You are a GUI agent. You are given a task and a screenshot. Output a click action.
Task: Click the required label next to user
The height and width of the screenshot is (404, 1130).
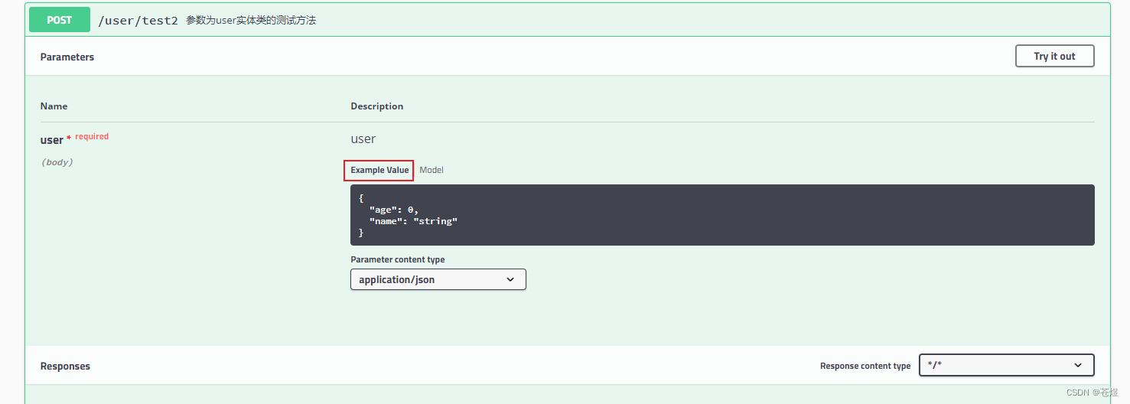pos(92,136)
